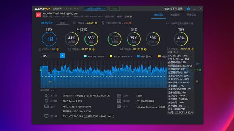Viewport: 234px width, 131px height.
Task: Click the yellow FPS 0.1% Low legend swatch
Action: coord(111,56)
